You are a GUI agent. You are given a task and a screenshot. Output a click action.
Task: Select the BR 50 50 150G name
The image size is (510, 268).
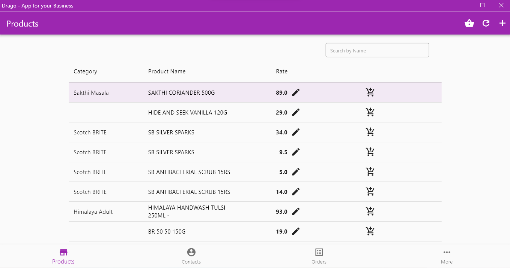tap(167, 232)
